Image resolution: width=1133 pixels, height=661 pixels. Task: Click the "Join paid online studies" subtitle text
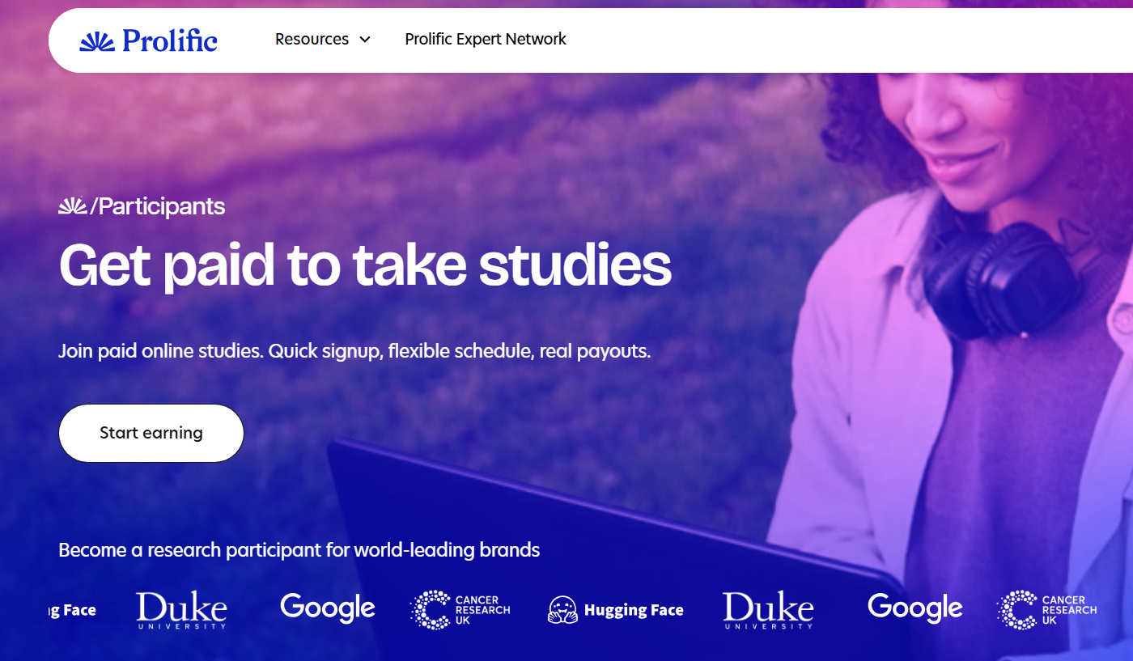[x=354, y=351]
